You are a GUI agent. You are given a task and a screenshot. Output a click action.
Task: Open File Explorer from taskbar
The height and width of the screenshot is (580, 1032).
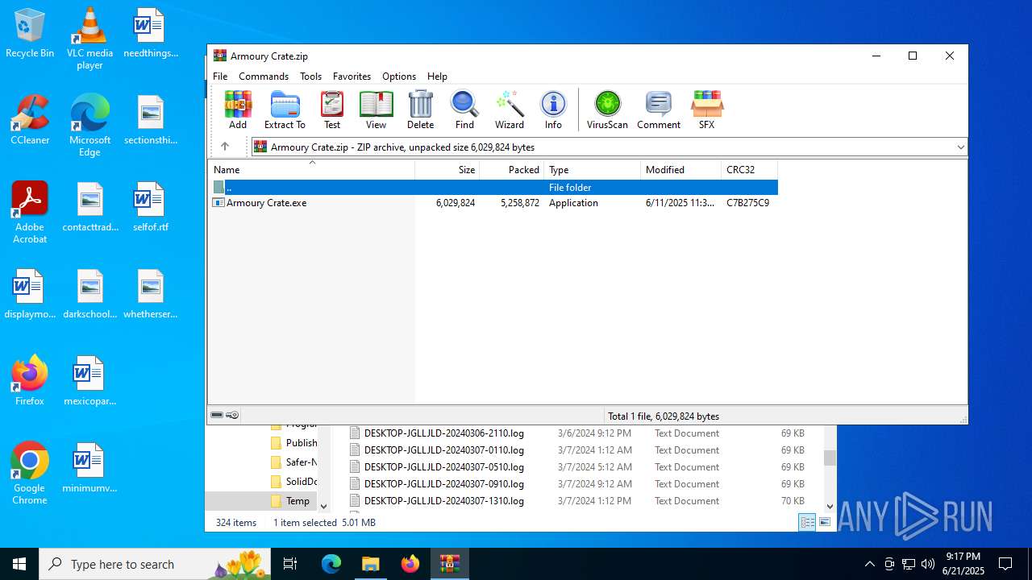pyautogui.click(x=370, y=564)
